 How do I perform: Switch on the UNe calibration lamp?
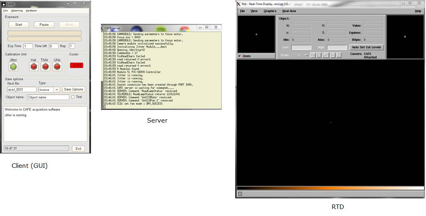coord(57,67)
